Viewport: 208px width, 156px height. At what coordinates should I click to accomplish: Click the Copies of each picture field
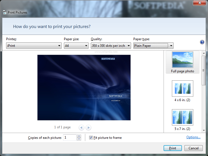(x=70, y=138)
